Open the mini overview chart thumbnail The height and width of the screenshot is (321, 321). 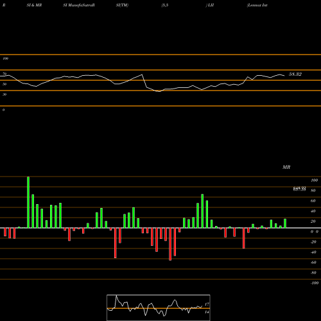159,308
